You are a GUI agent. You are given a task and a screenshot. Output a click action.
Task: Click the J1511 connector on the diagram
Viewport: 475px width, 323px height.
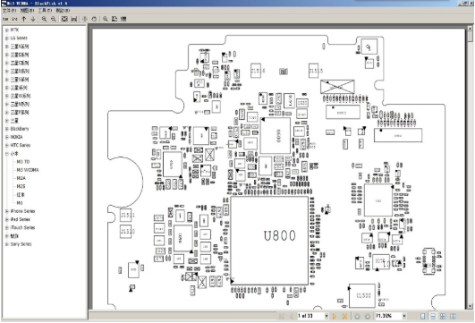click(126, 215)
